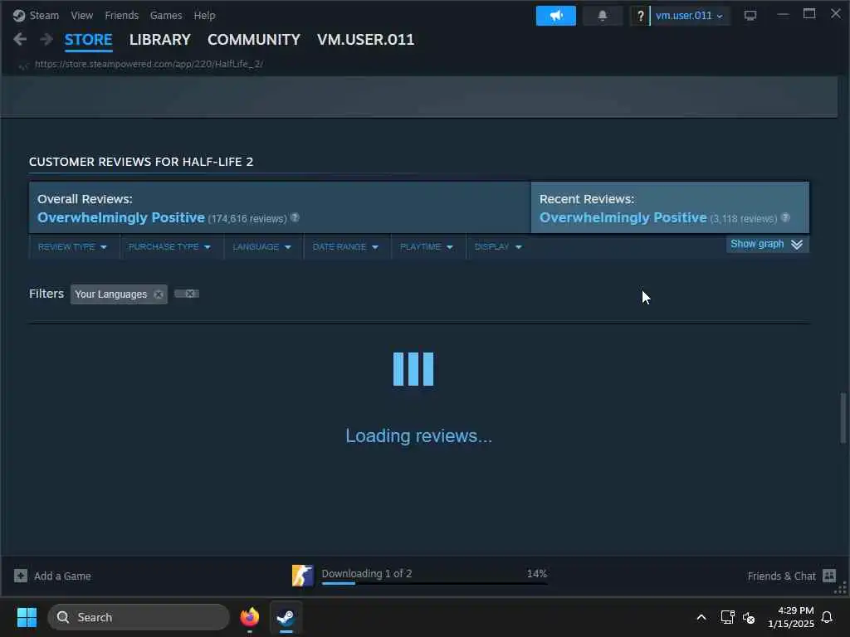Click the Steam taskbar icon
This screenshot has height=637, width=850.
click(286, 617)
